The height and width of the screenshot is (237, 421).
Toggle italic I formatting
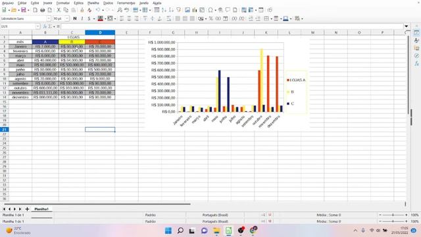point(82,18)
